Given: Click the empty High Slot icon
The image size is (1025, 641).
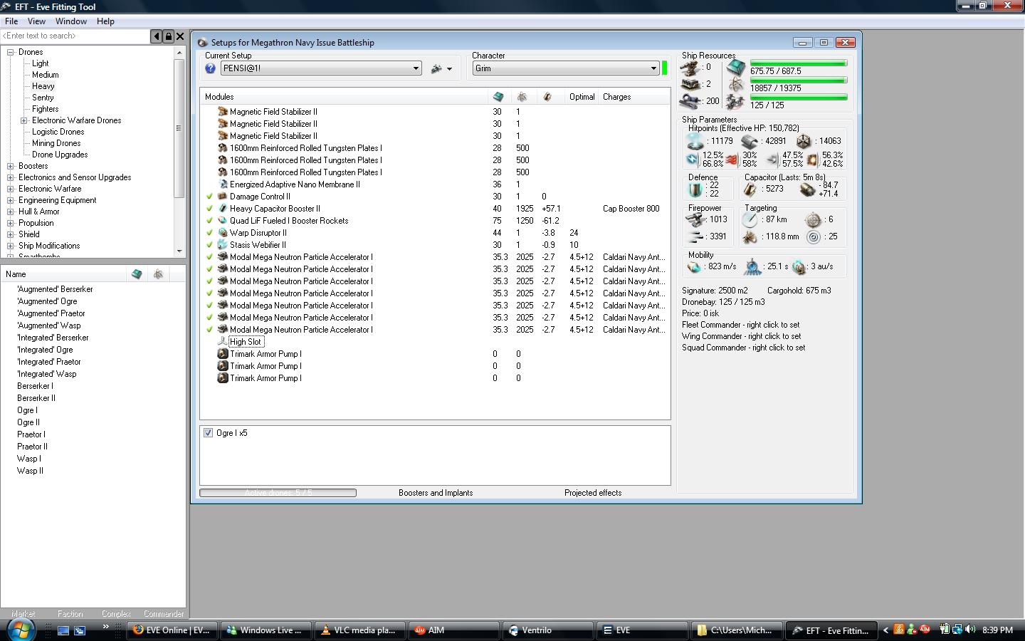Looking at the screenshot, I should coord(222,342).
